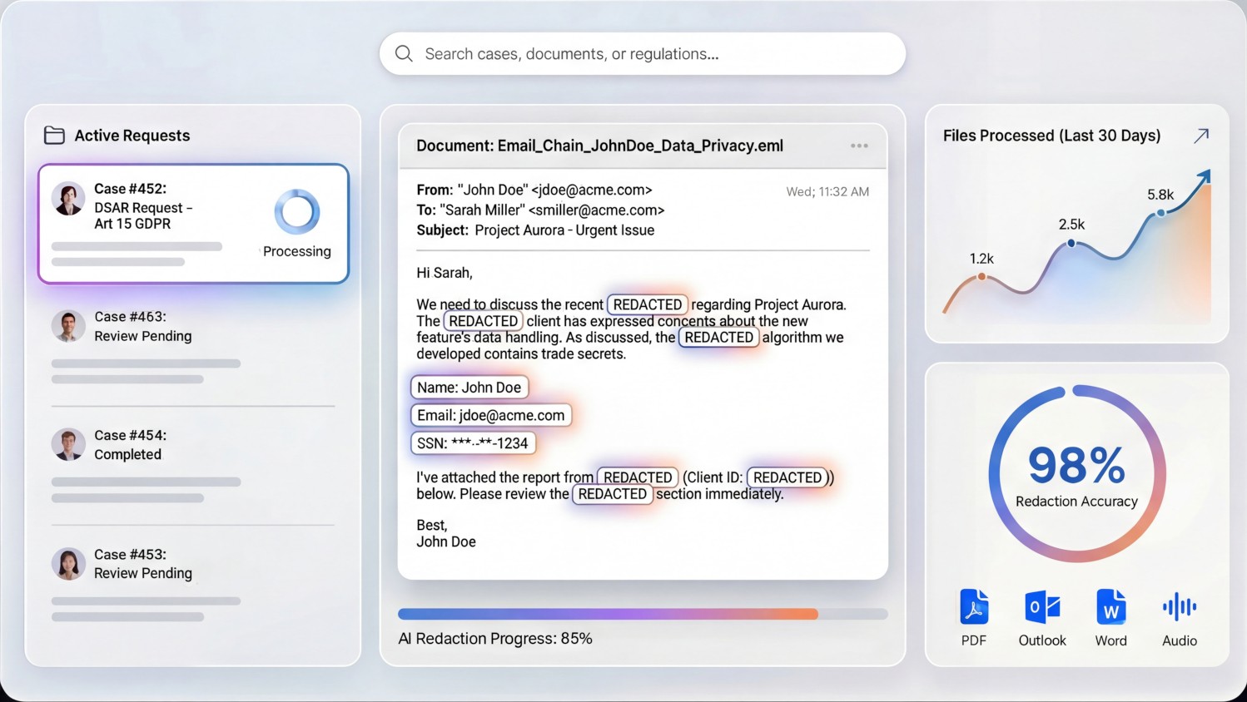Viewport: 1247px width, 702px height.
Task: Click the processing spinner on Case #452
Action: point(297,212)
